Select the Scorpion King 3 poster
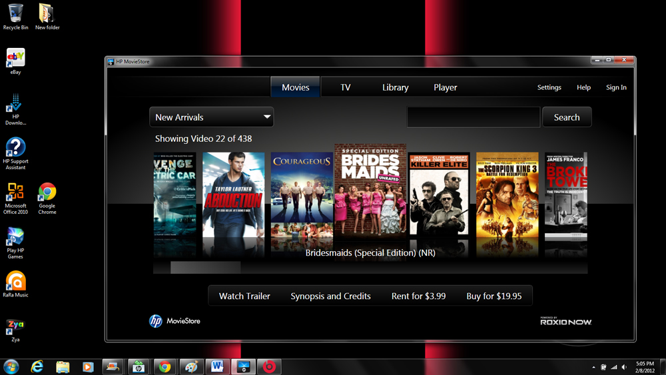The width and height of the screenshot is (666, 375). (x=507, y=194)
